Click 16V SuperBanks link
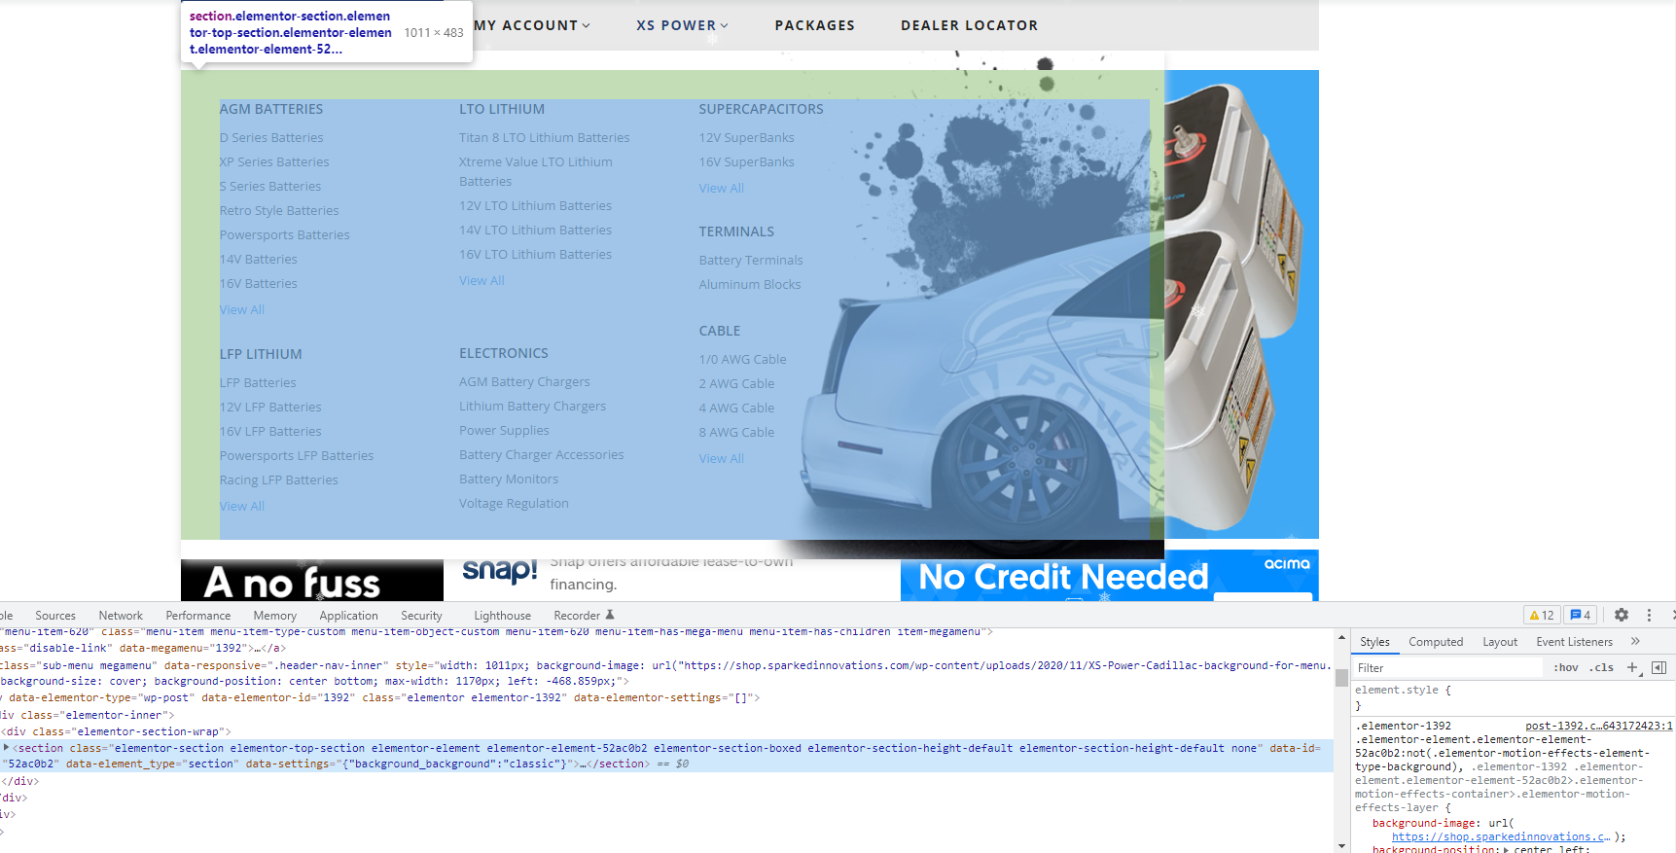Screen dimensions: 1676x853 (x=746, y=162)
